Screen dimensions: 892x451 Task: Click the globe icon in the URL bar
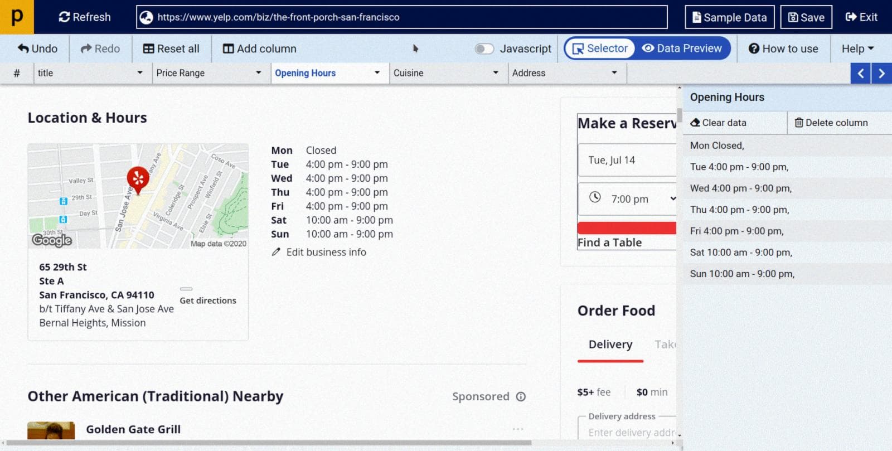(x=146, y=17)
